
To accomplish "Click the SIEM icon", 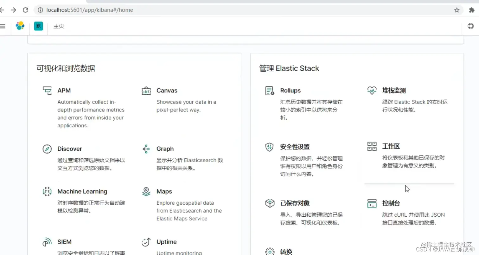I will (47, 242).
